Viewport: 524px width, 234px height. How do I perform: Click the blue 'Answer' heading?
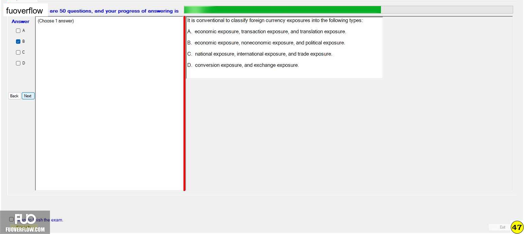(x=20, y=21)
